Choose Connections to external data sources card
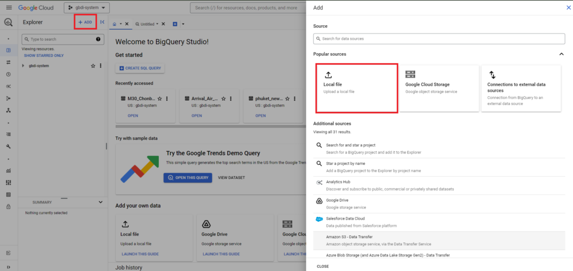The height and width of the screenshot is (271, 573). 521,88
